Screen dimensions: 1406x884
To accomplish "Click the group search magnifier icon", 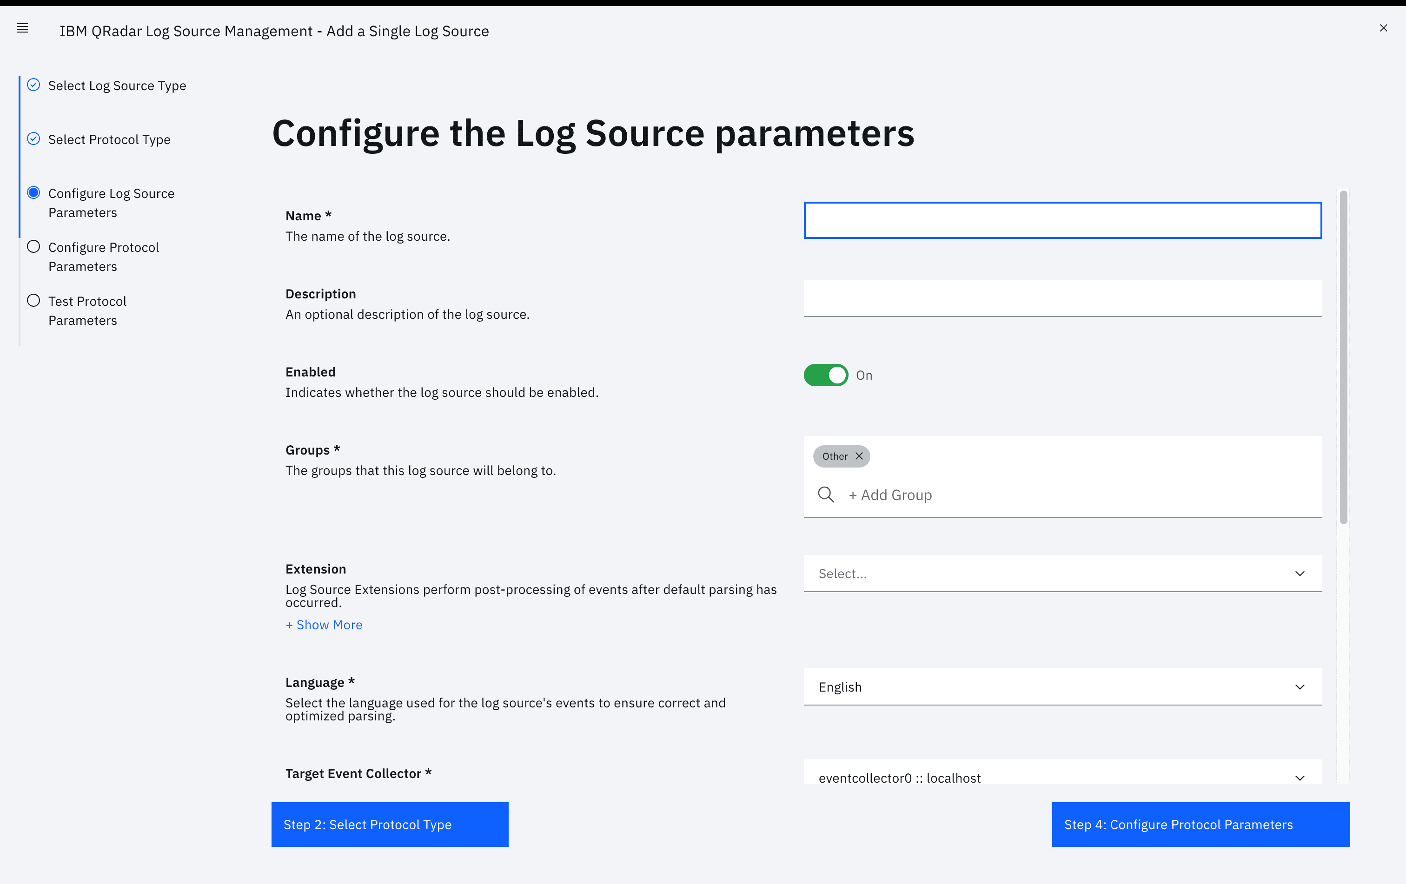I will (x=826, y=495).
